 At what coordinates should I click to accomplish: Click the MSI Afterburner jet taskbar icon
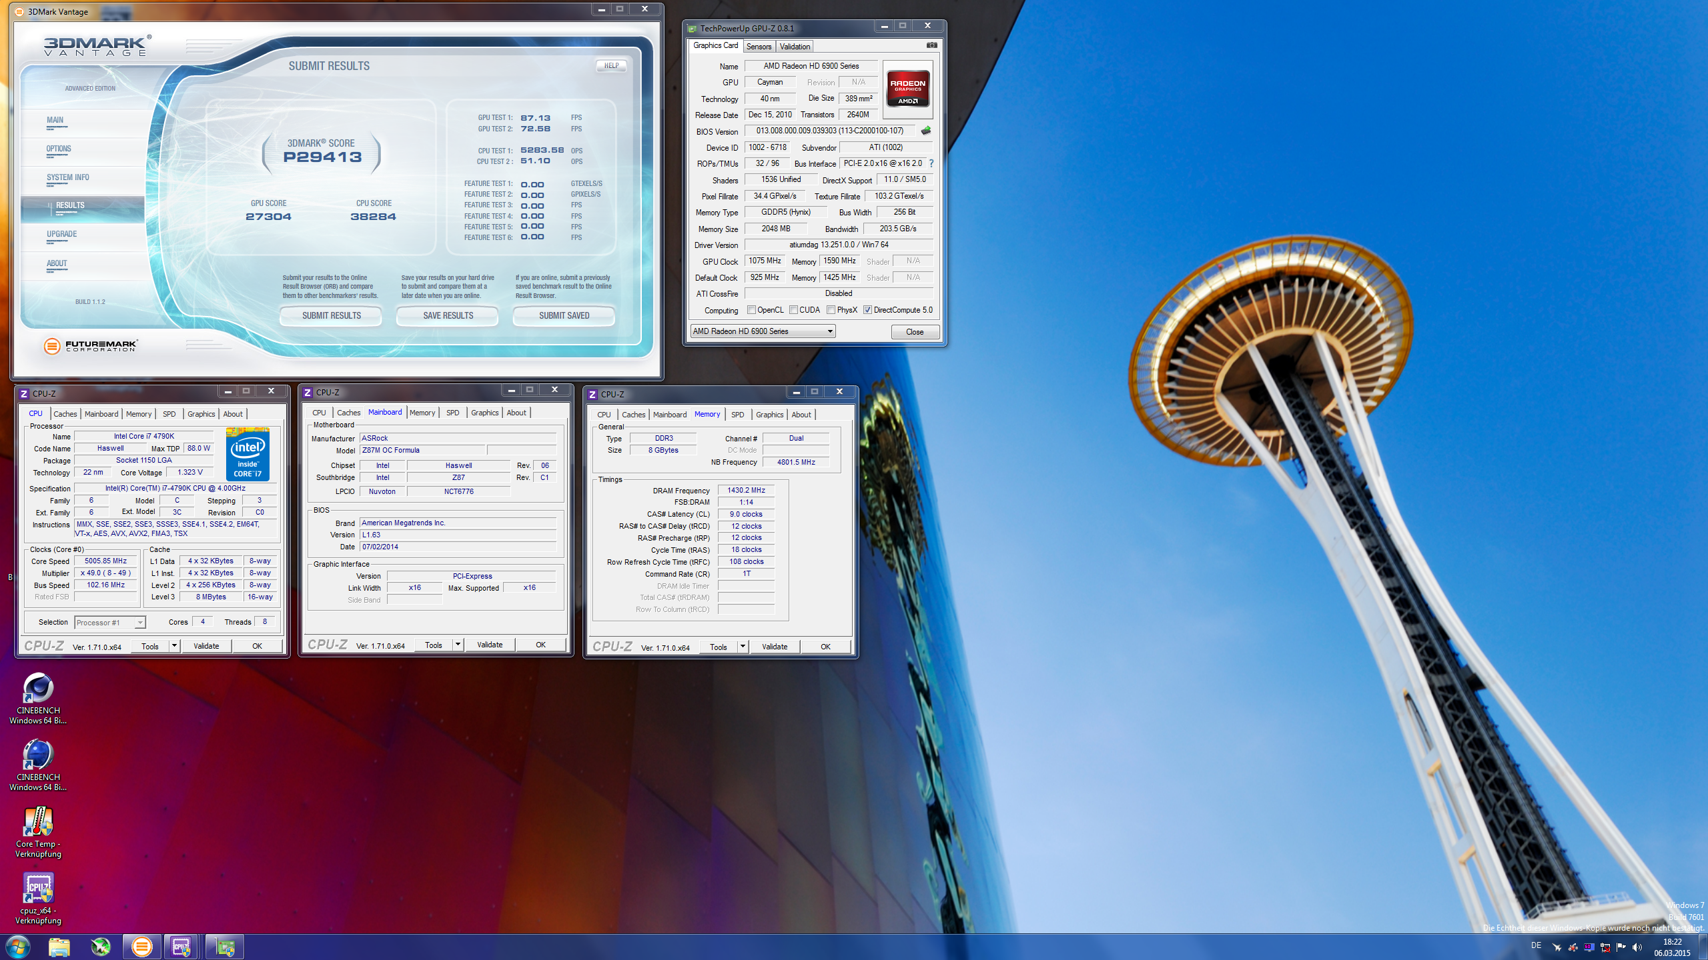(x=101, y=947)
